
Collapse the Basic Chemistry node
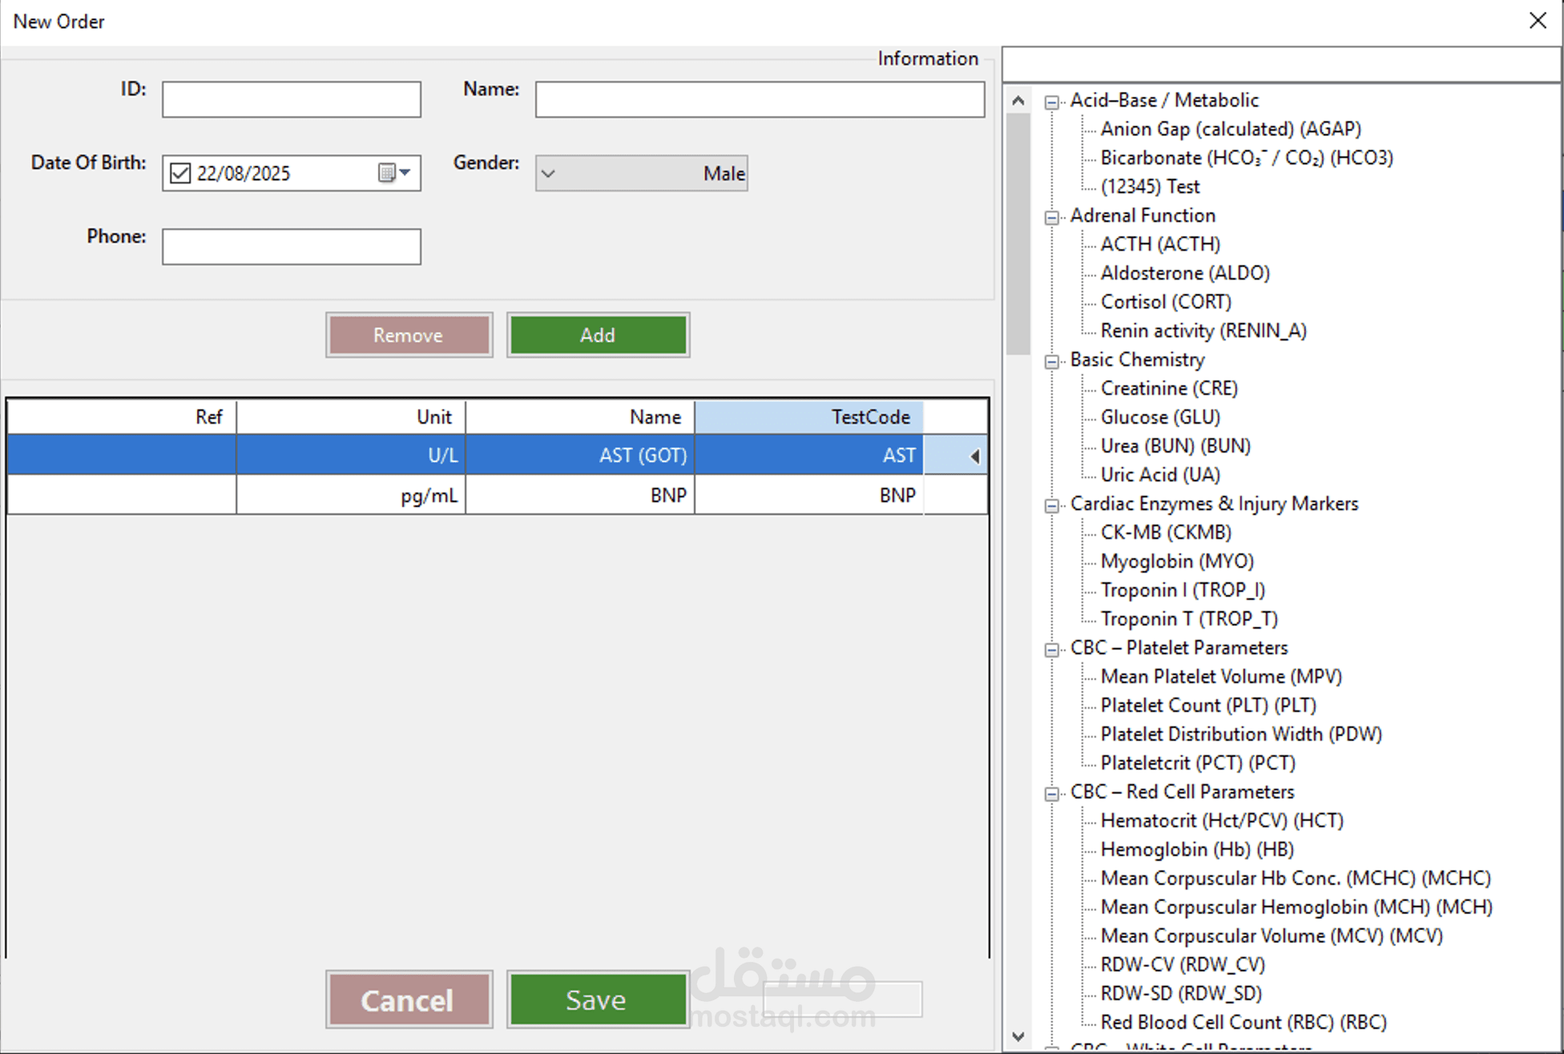click(1051, 361)
